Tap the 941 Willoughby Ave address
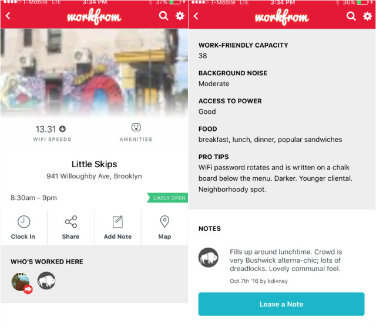The height and width of the screenshot is (328, 376). (x=94, y=176)
